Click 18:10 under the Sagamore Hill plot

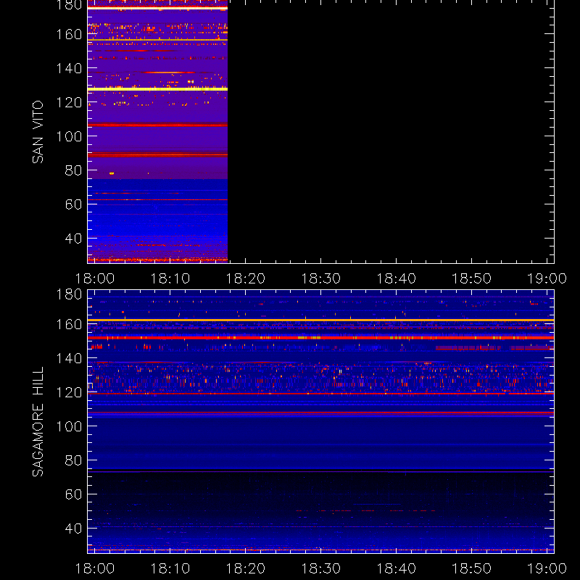[x=170, y=568]
